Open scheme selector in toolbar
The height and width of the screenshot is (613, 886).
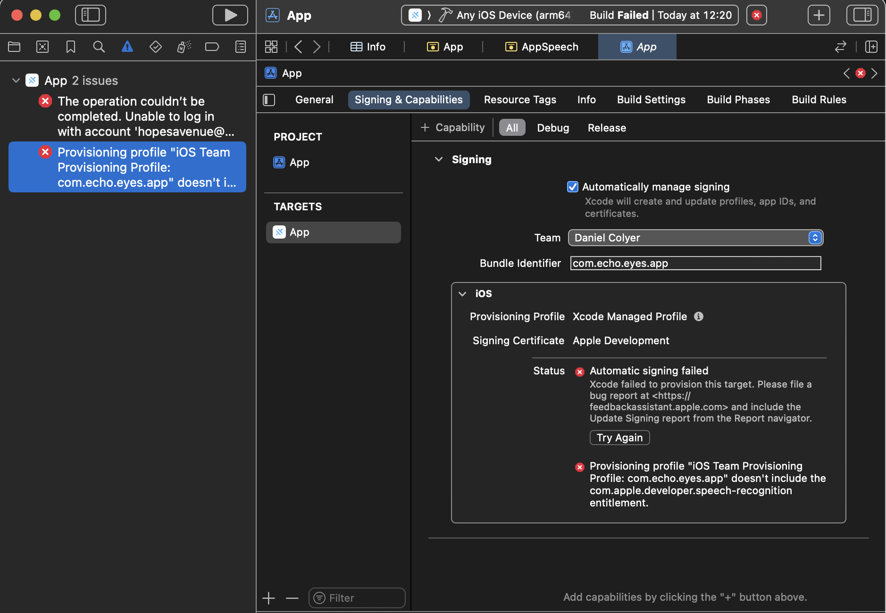coord(415,15)
